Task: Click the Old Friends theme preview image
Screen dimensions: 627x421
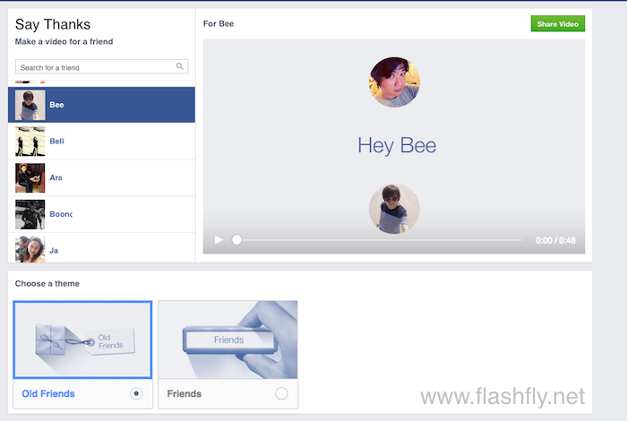Action: click(82, 339)
